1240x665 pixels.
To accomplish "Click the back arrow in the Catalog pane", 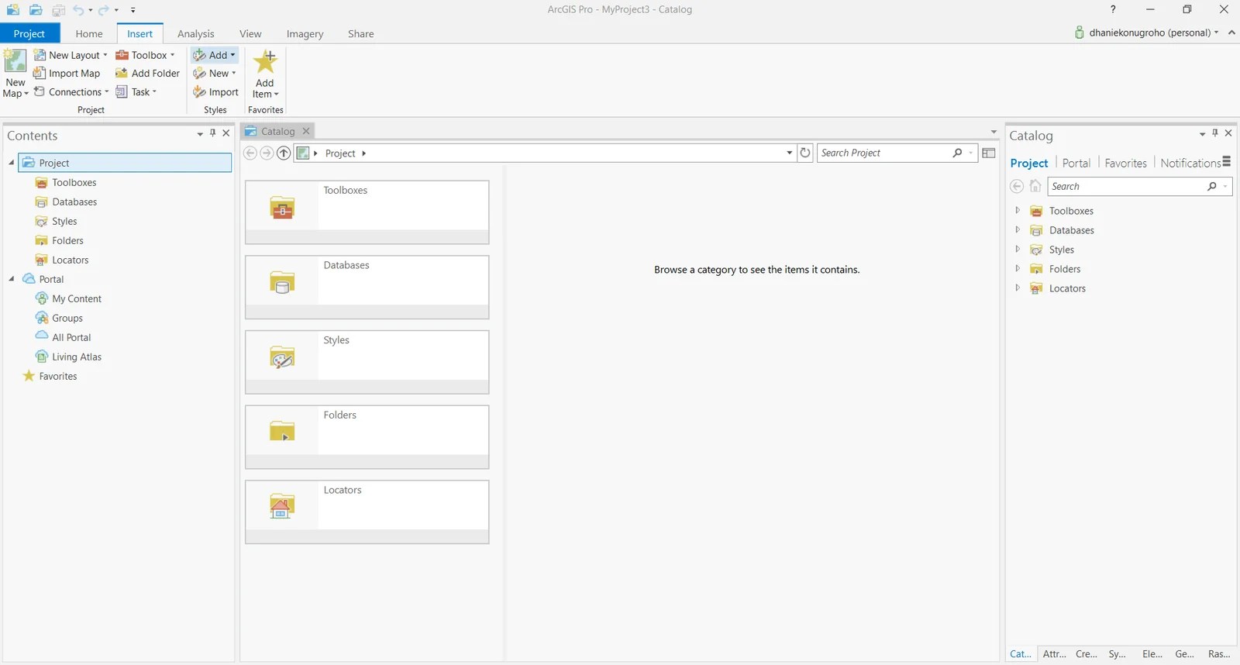I will (1017, 186).
